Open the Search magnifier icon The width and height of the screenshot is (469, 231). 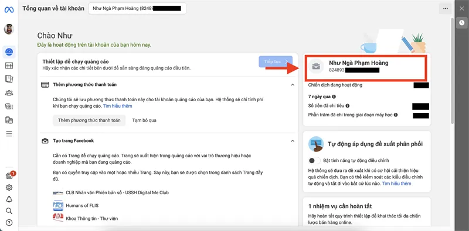[9, 211]
